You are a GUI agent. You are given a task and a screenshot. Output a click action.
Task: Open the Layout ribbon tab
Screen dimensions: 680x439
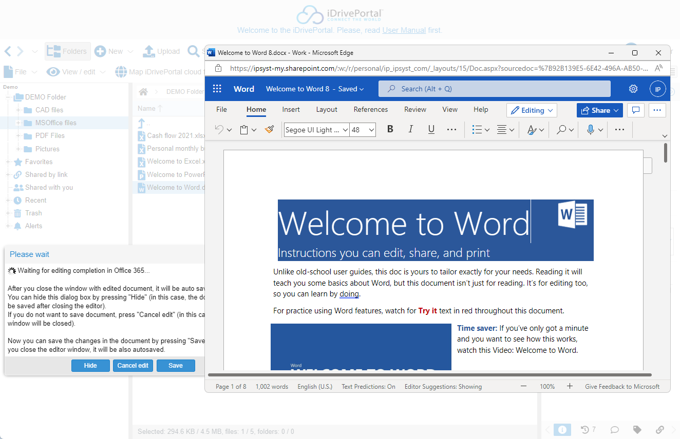[327, 109]
